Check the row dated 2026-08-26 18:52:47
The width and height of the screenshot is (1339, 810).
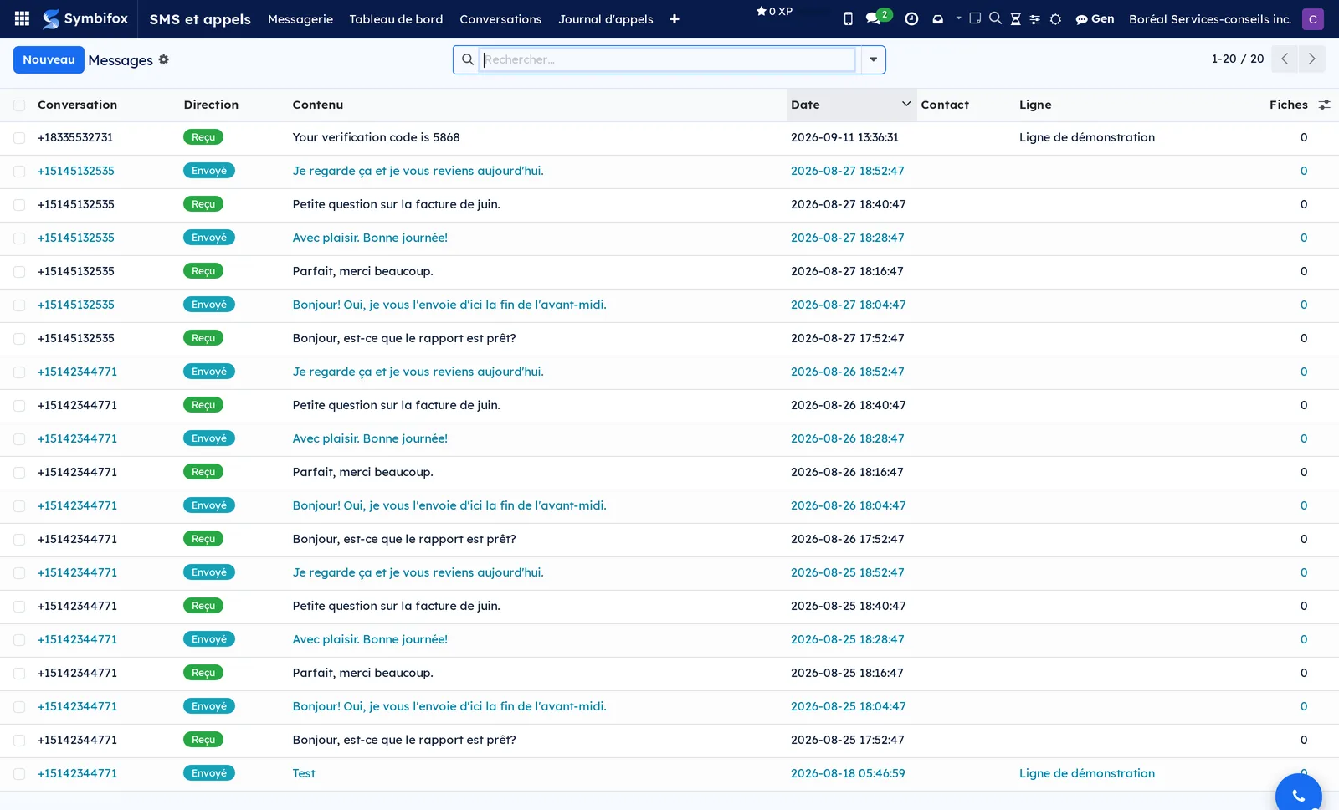click(19, 372)
